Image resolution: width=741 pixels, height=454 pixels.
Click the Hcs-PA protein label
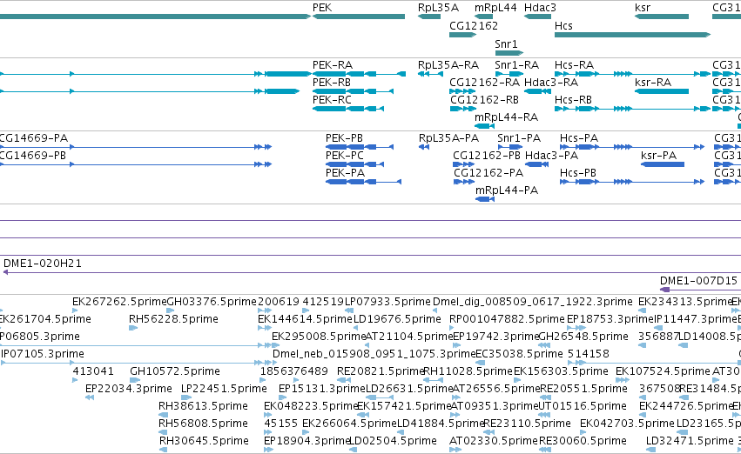(x=579, y=137)
